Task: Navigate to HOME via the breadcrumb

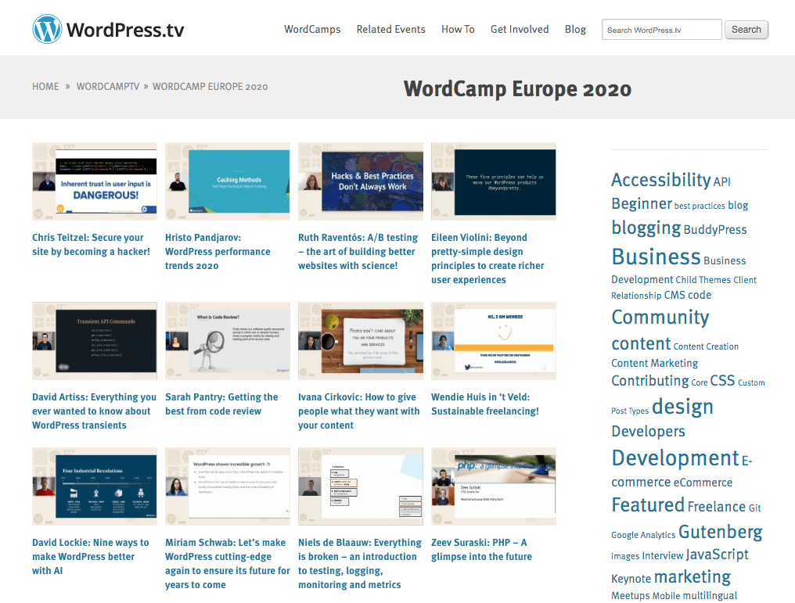Action: pos(45,86)
